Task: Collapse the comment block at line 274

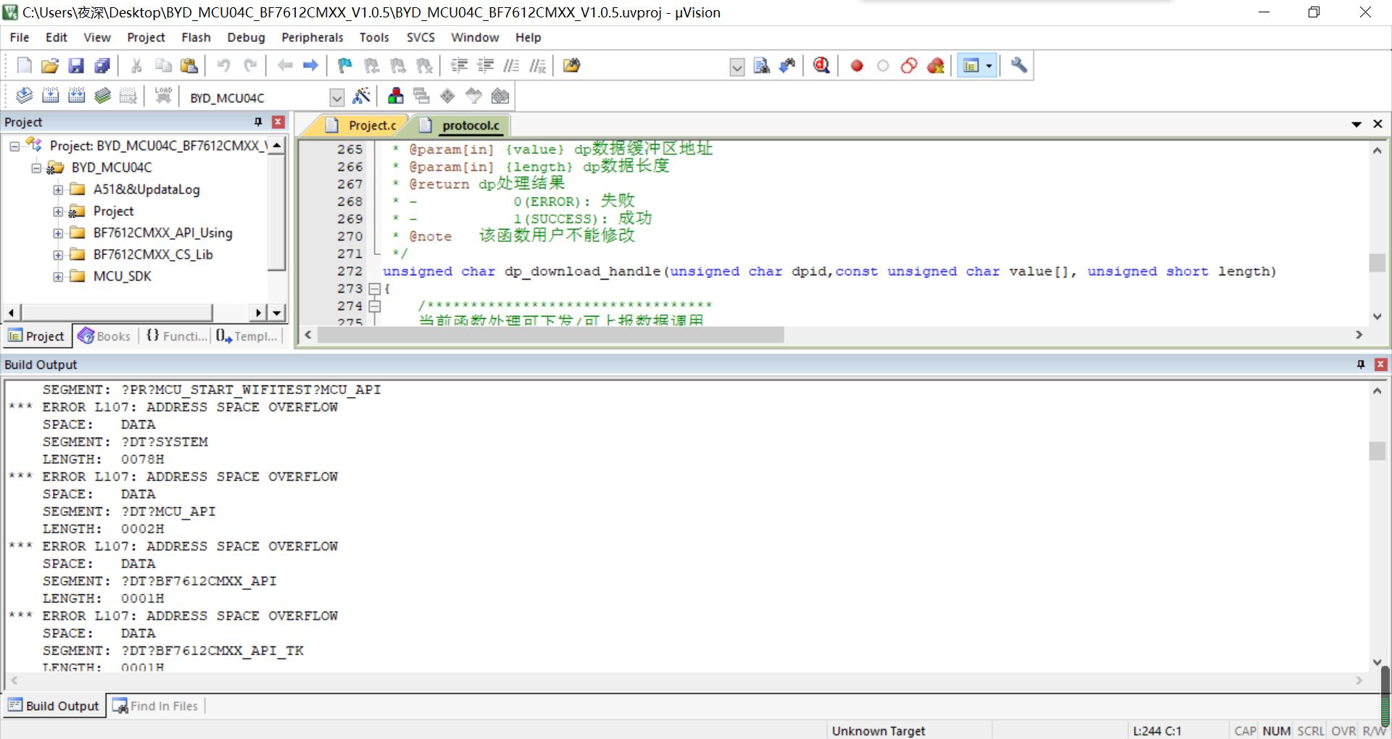Action: pyautogui.click(x=375, y=306)
